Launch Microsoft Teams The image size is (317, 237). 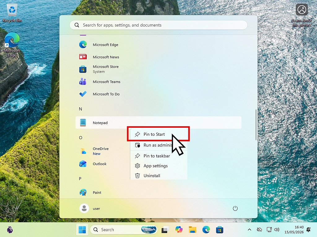click(x=158, y=81)
